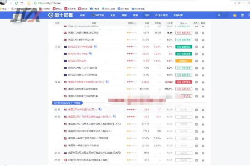
Task: Click the square icon in the 21:30 Canada row
Action: 196,160
